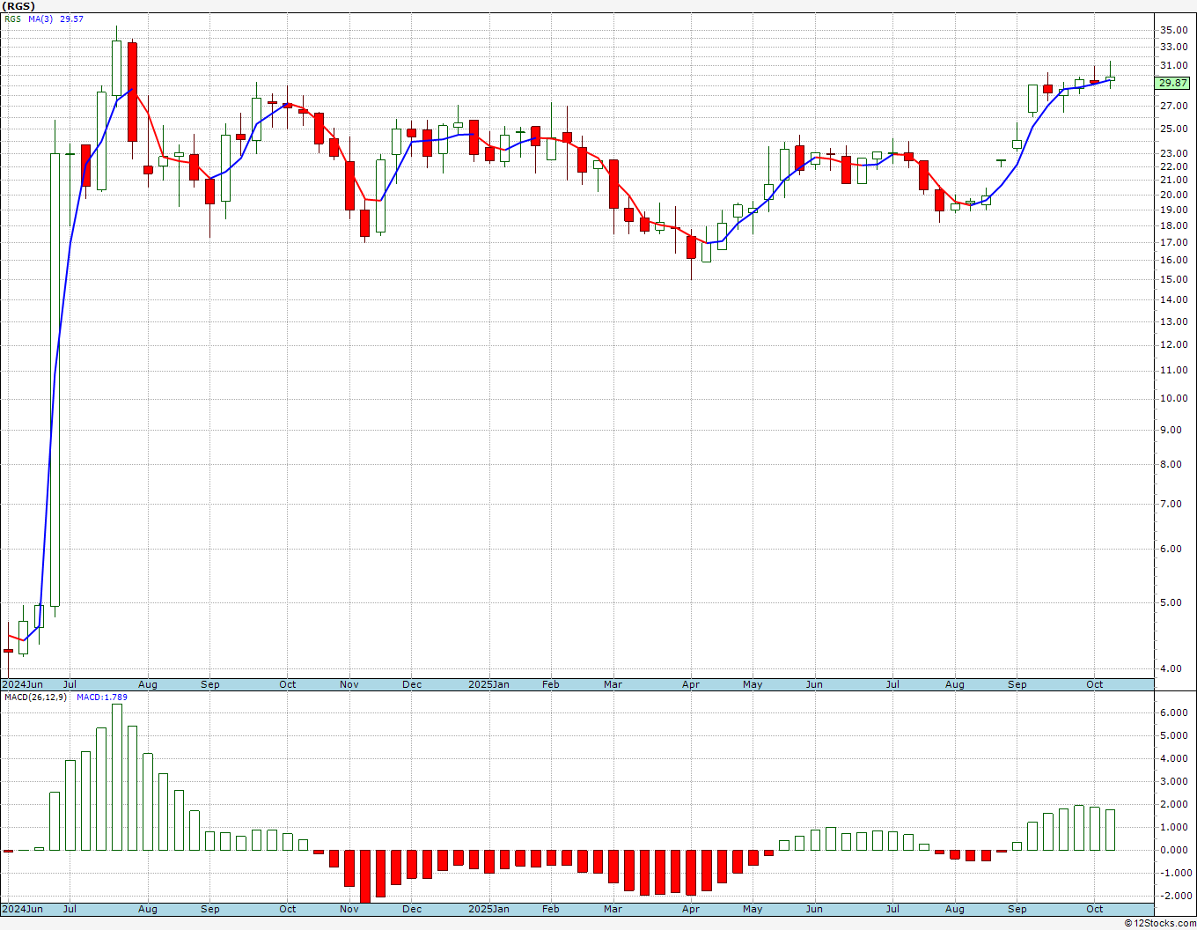Select the MA value 29.57

(x=71, y=19)
